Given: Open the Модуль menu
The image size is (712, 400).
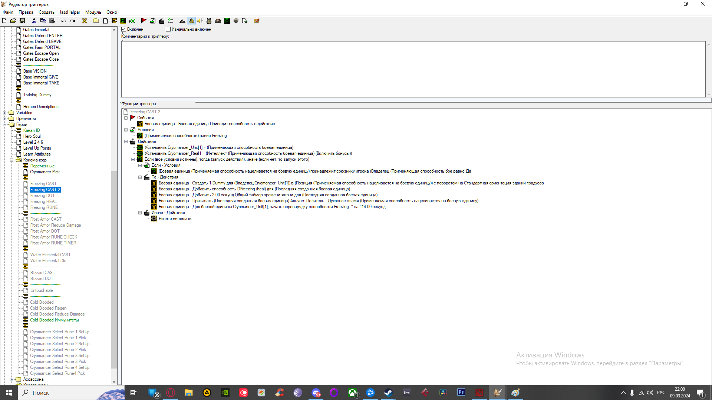Looking at the screenshot, I should pos(93,12).
